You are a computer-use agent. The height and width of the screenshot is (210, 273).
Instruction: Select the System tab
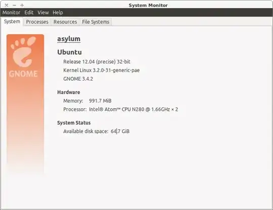[12, 22]
